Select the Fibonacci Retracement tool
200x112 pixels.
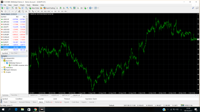tap(23, 11)
